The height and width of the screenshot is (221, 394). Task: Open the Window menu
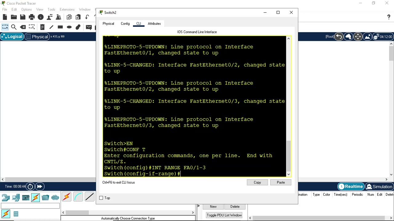(85, 10)
